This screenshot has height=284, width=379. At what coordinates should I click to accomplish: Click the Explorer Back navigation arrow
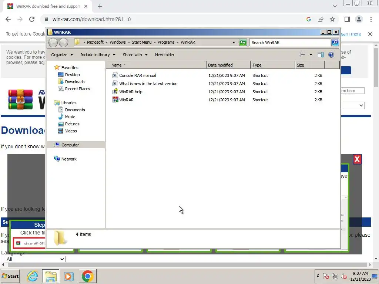click(53, 43)
